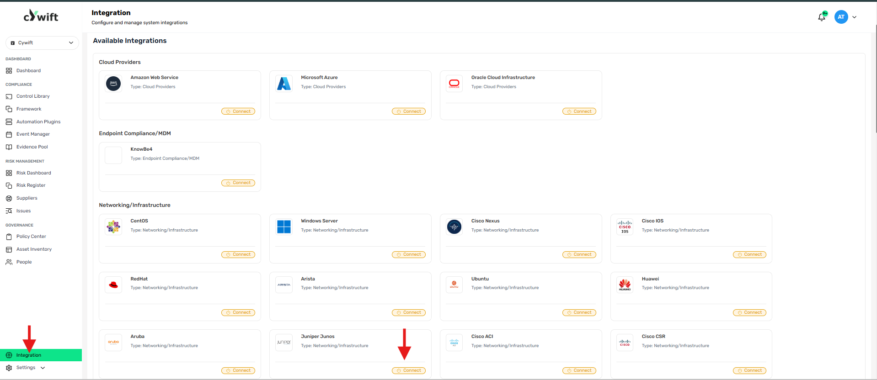Screen dimensions: 877x380
Task: Click the Cywift logo
Action: (41, 16)
